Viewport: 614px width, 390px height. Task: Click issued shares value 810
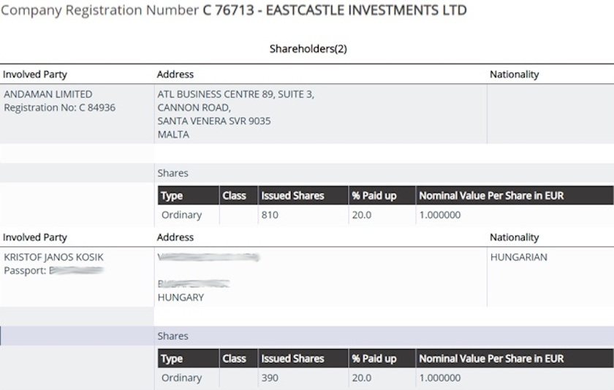pyautogui.click(x=270, y=215)
